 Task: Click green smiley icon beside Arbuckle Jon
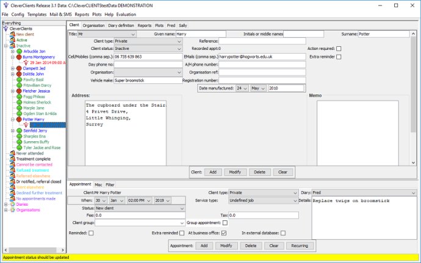19,51
